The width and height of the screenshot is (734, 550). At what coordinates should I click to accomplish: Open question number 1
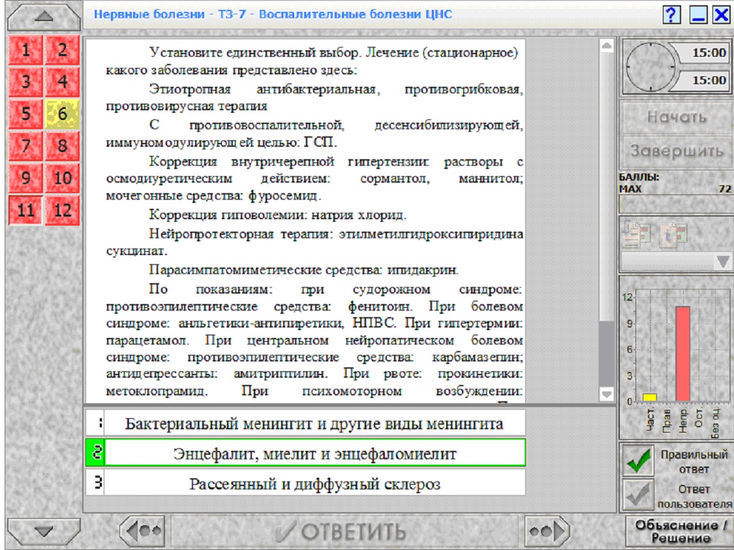(25, 50)
